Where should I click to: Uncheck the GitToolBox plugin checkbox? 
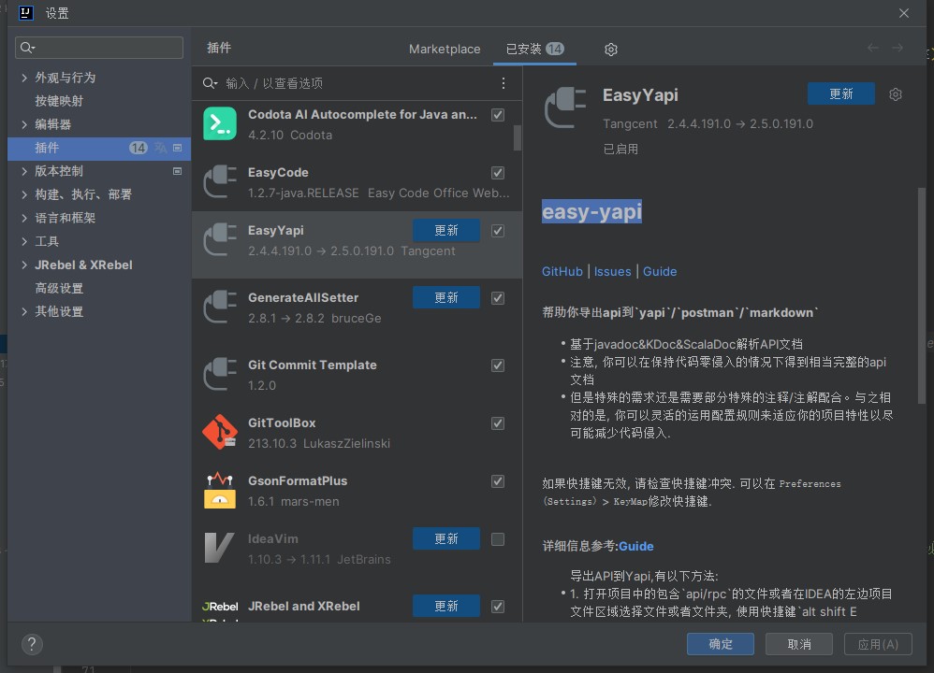498,423
